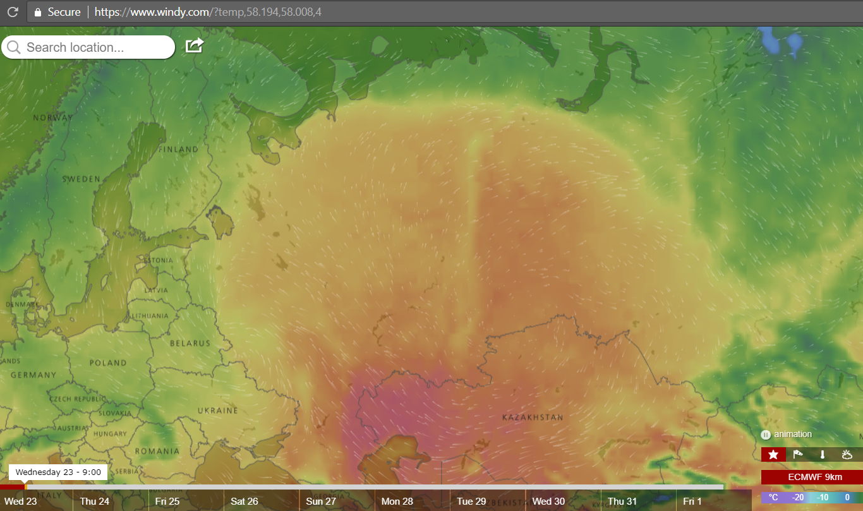863x511 pixels.
Task: Click the Slovakia label on the map
Action: (114, 414)
